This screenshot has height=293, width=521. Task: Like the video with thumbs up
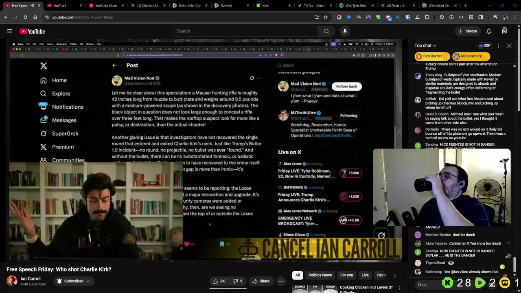pyautogui.click(x=219, y=281)
